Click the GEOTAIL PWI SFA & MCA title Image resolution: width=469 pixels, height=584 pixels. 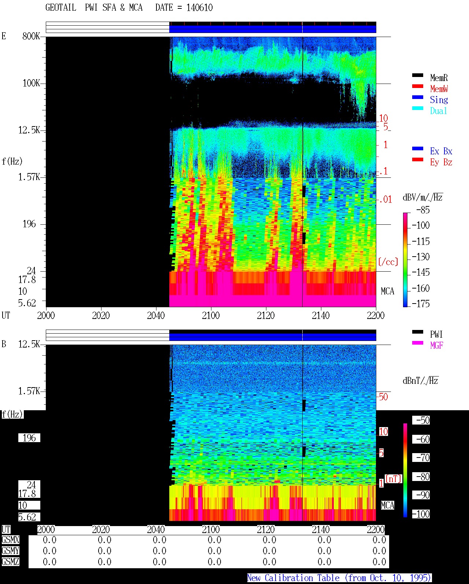click(129, 8)
